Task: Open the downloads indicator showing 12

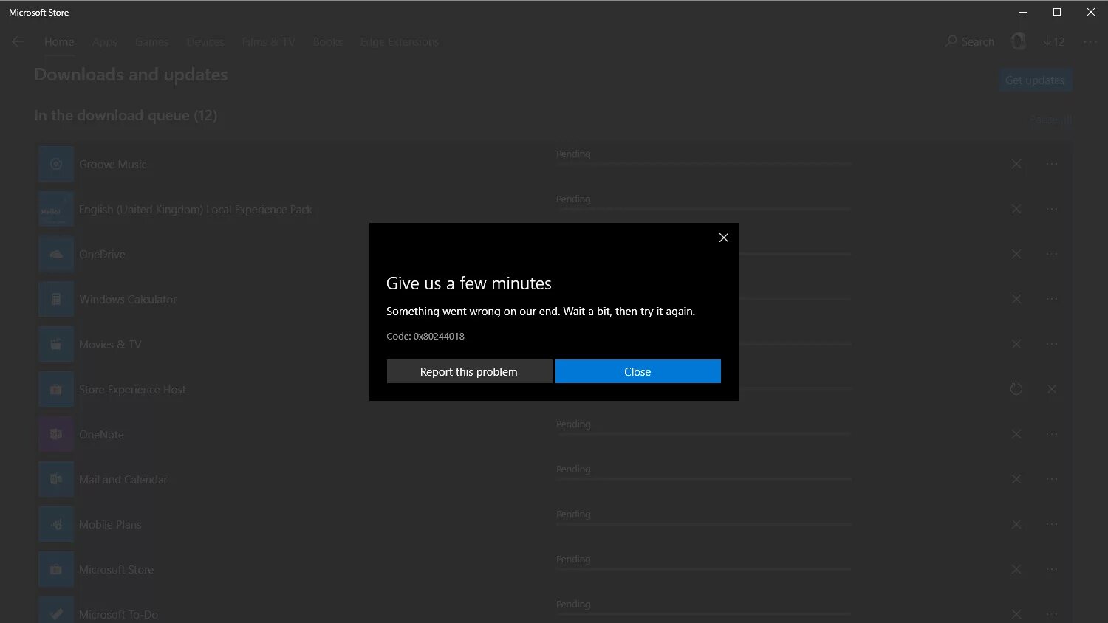Action: tap(1054, 42)
